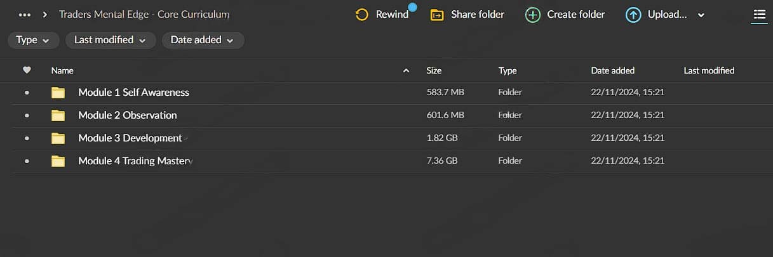Click the Create folder plus icon
773x257 pixels.
coord(533,15)
